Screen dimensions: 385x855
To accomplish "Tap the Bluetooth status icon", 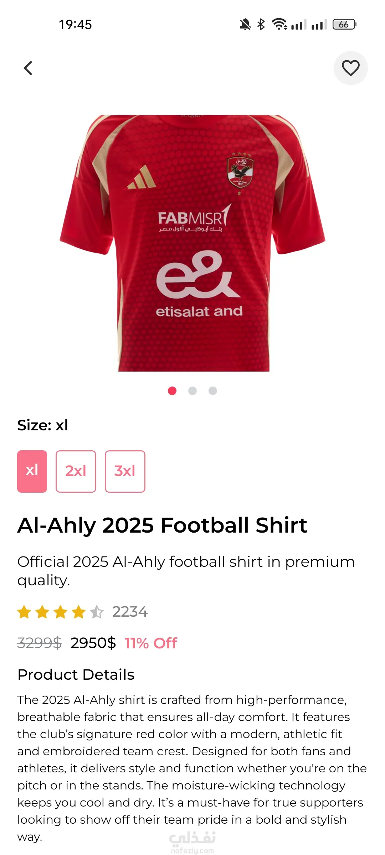I will pyautogui.click(x=261, y=24).
